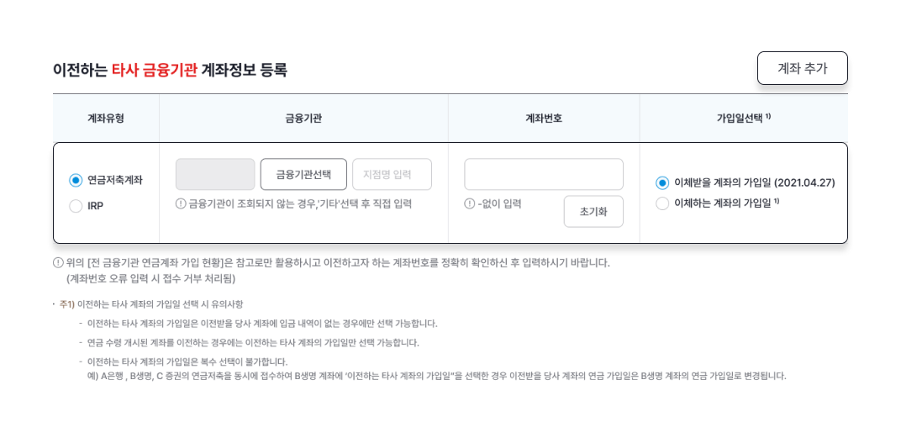
Task: Click the note 복수 선택이 불가합니다
Action: (187, 362)
